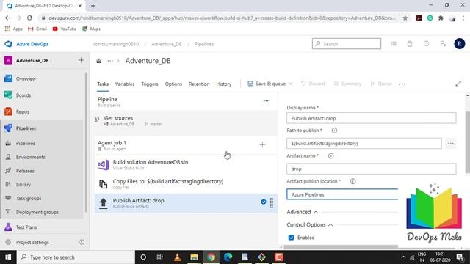Open the Windows Start menu

point(8,257)
